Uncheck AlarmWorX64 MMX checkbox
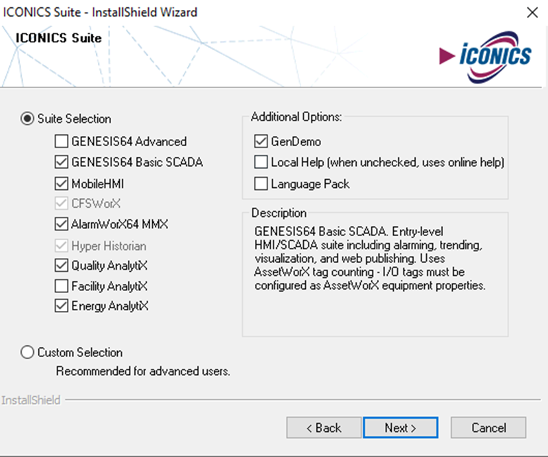 62,224
